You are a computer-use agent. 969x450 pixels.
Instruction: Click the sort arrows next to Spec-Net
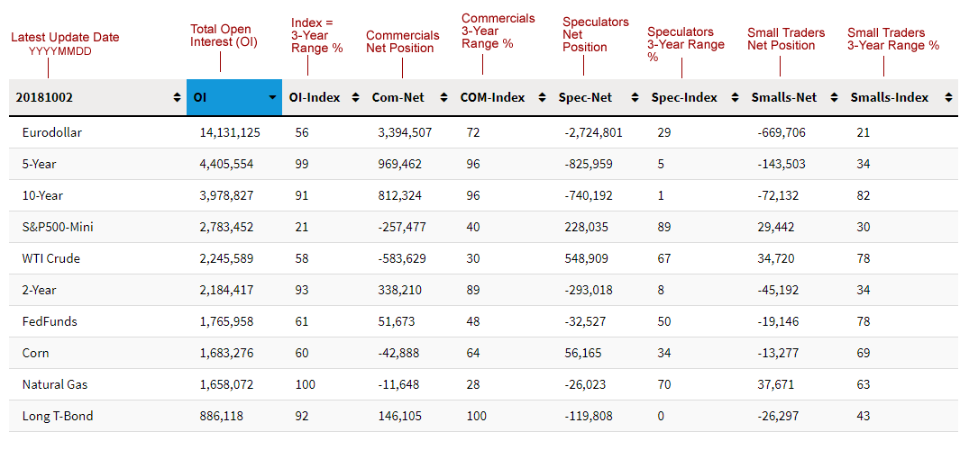click(635, 97)
